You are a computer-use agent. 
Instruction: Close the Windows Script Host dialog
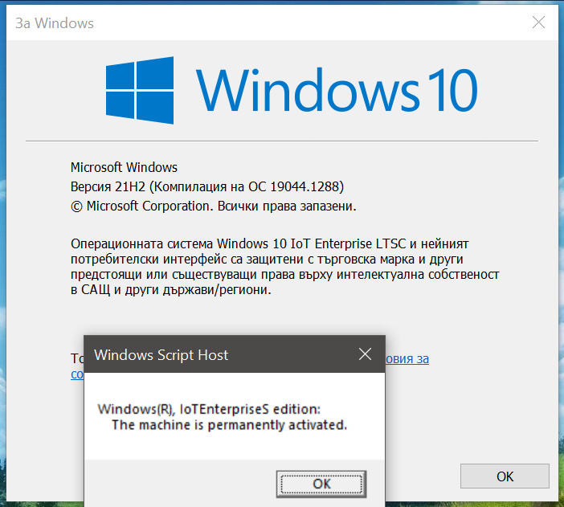[x=365, y=354]
